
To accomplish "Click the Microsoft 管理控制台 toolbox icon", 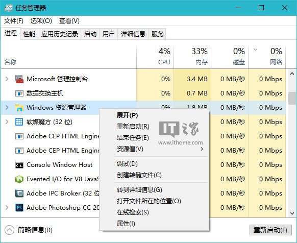I will 19,79.
